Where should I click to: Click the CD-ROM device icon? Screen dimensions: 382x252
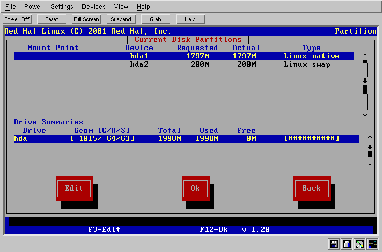click(x=359, y=244)
